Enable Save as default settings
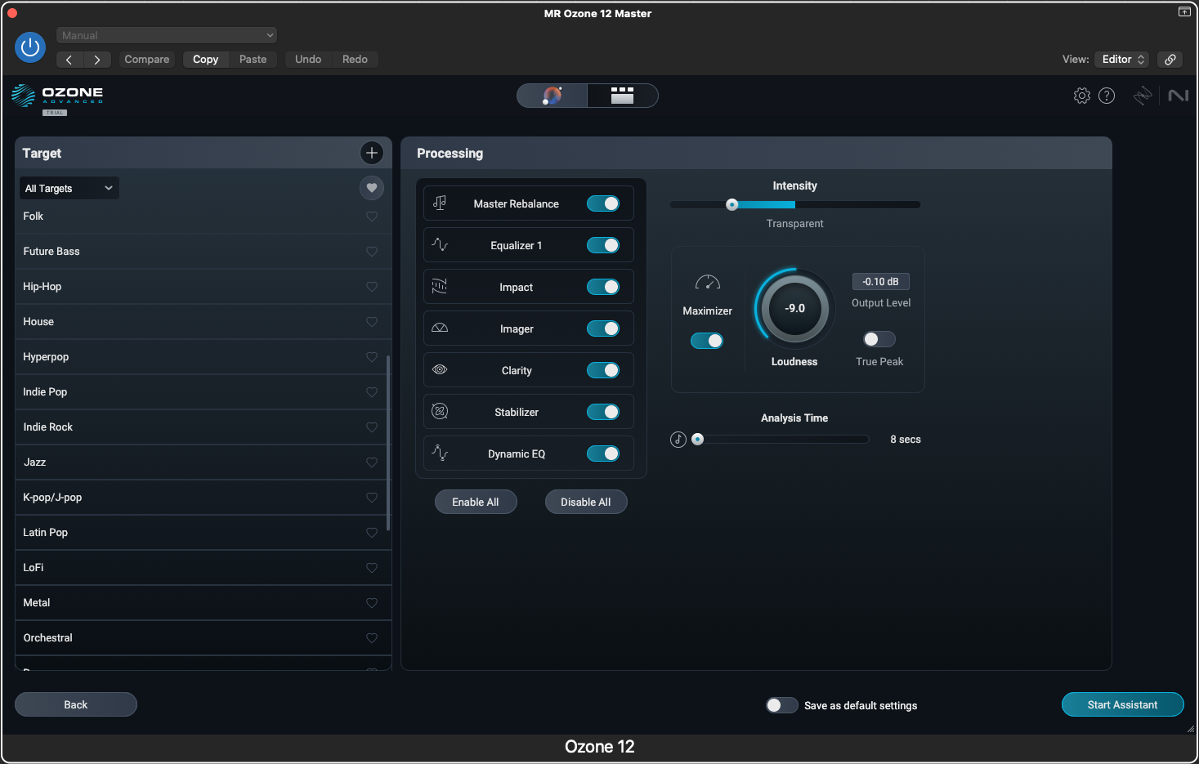Viewport: 1199px width, 764px height. 781,704
